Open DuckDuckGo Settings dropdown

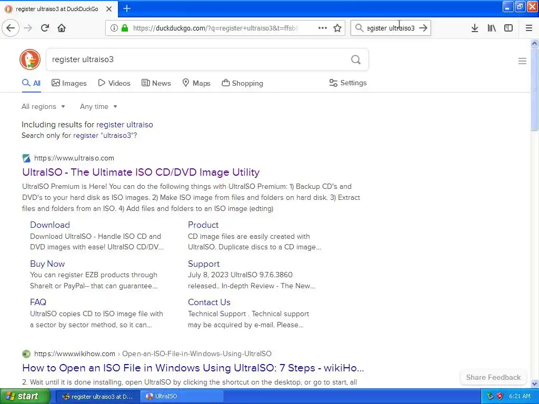(x=348, y=83)
